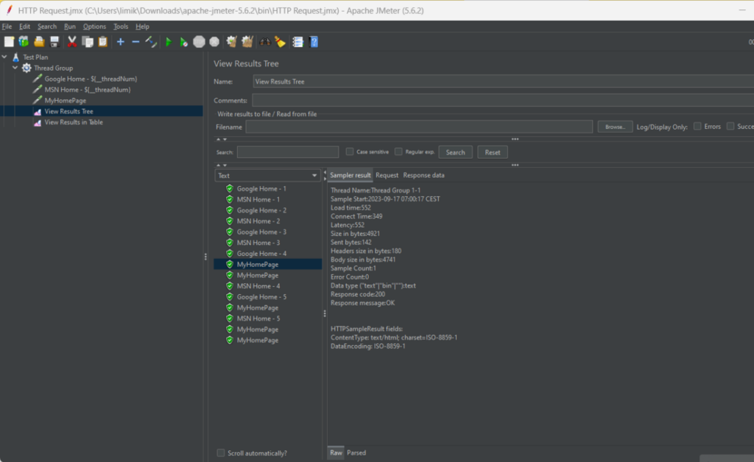
Task: Click the green Start test button
Action: coord(169,42)
